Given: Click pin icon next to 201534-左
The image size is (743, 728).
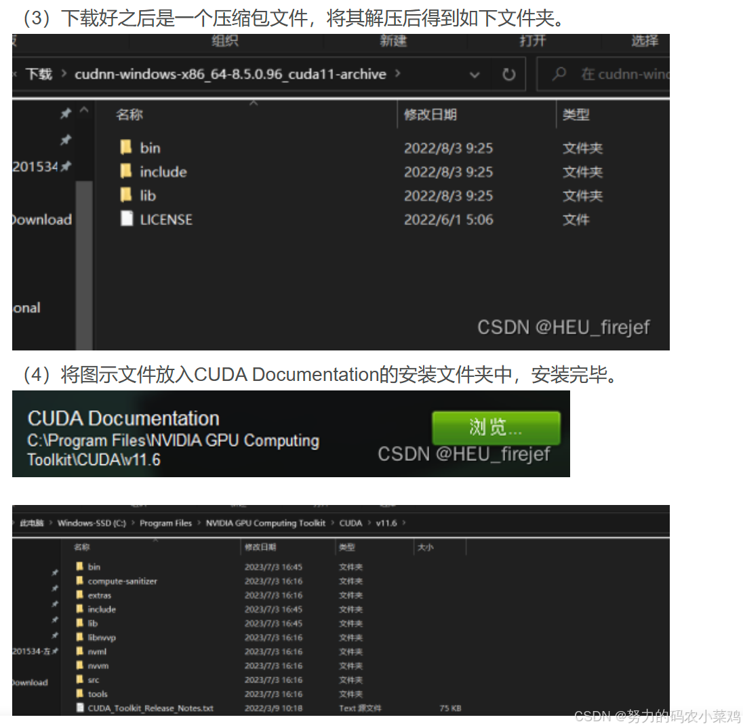Looking at the screenshot, I should click(x=55, y=651).
